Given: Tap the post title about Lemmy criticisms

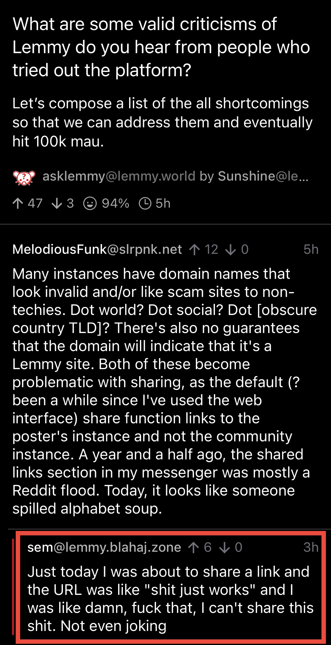Looking at the screenshot, I should pyautogui.click(x=161, y=47).
